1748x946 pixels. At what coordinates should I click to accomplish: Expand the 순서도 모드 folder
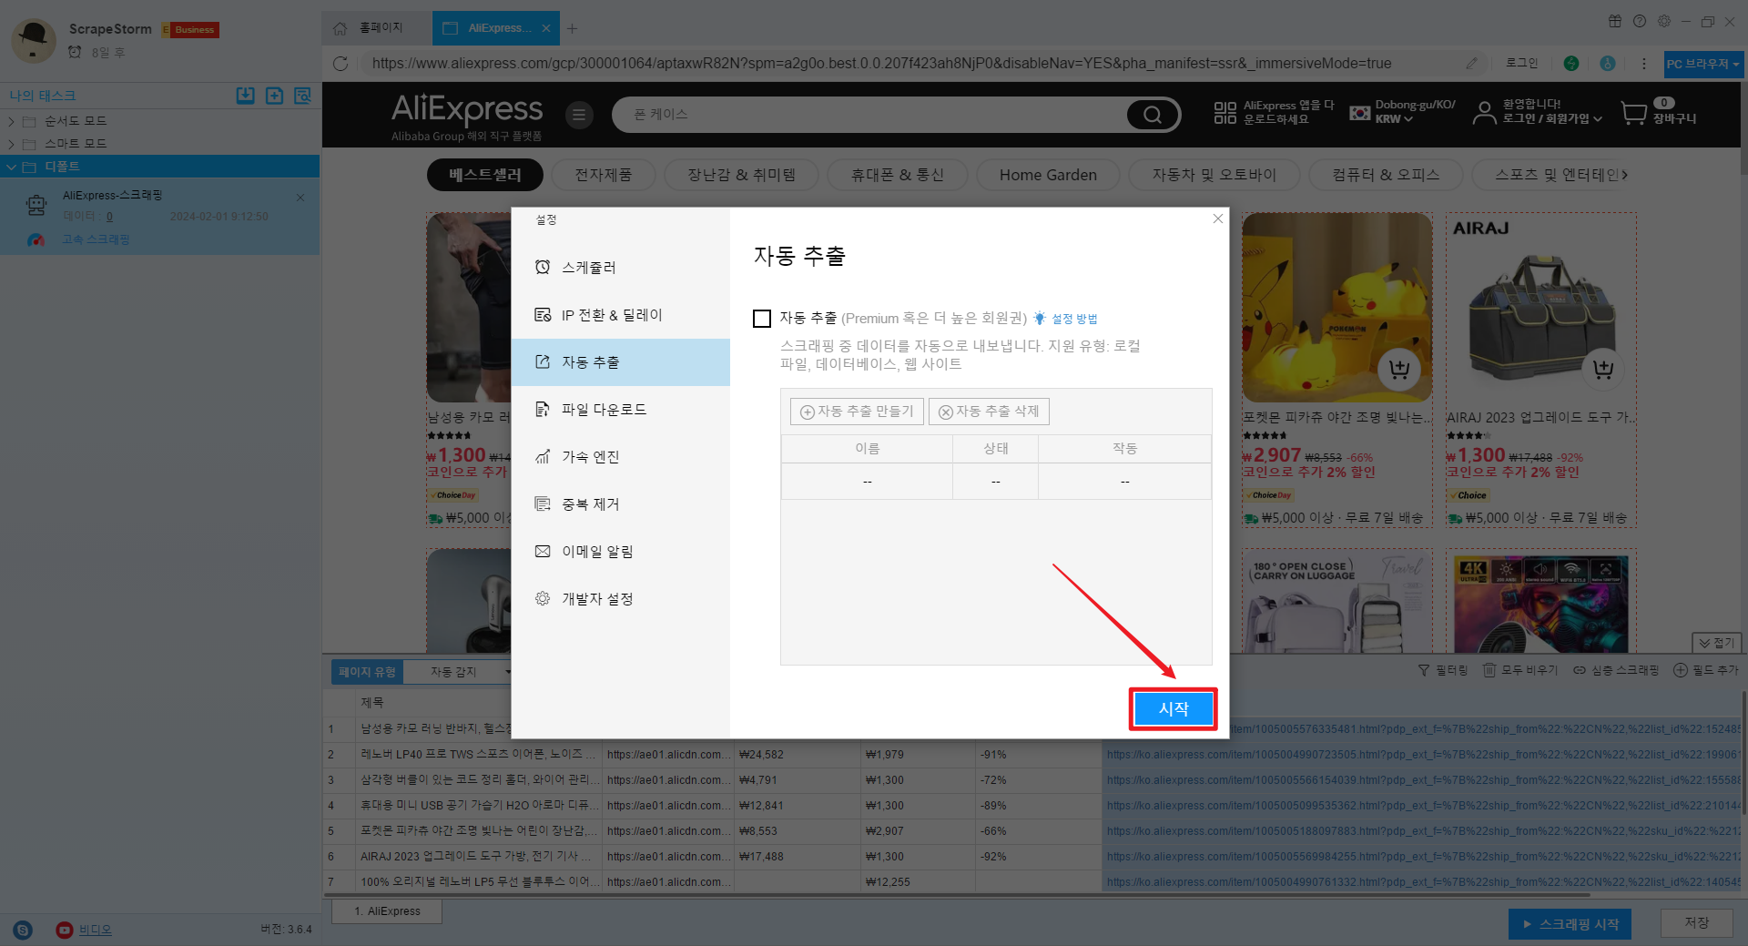pos(11,121)
